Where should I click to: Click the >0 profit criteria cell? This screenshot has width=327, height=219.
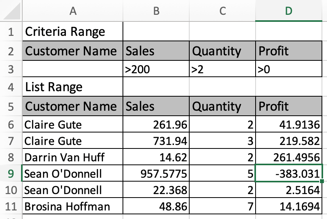pyautogui.click(x=289, y=69)
